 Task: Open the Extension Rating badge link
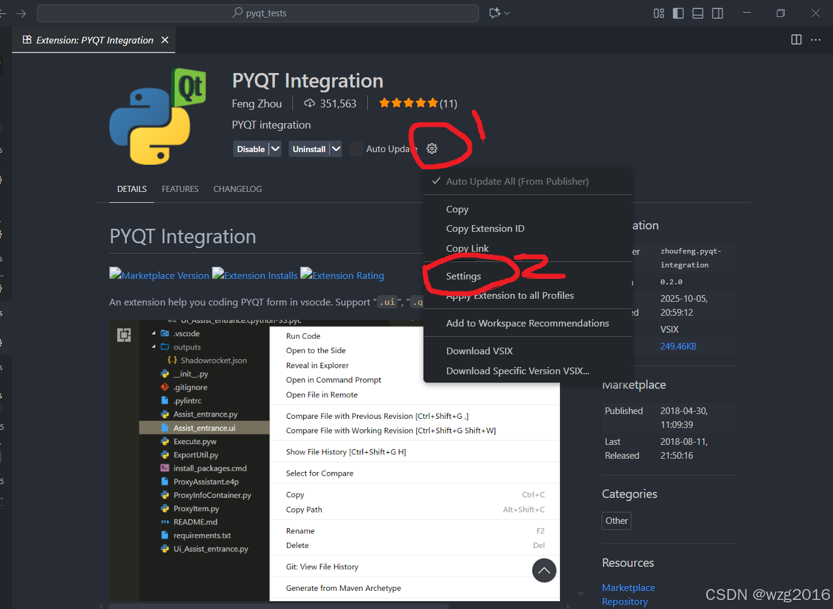[x=342, y=275]
